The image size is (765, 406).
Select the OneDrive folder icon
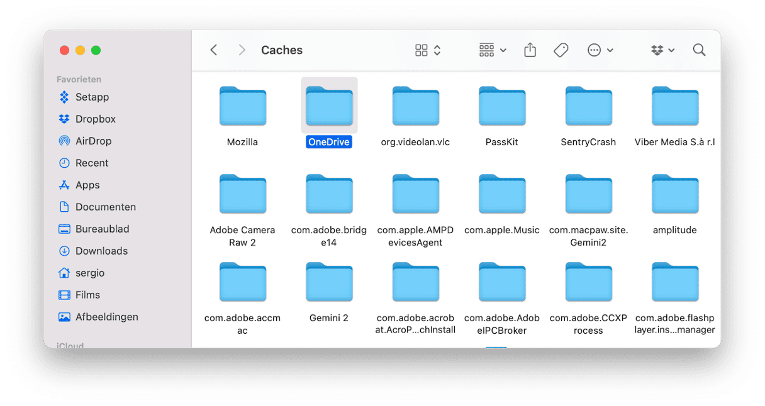(x=330, y=106)
